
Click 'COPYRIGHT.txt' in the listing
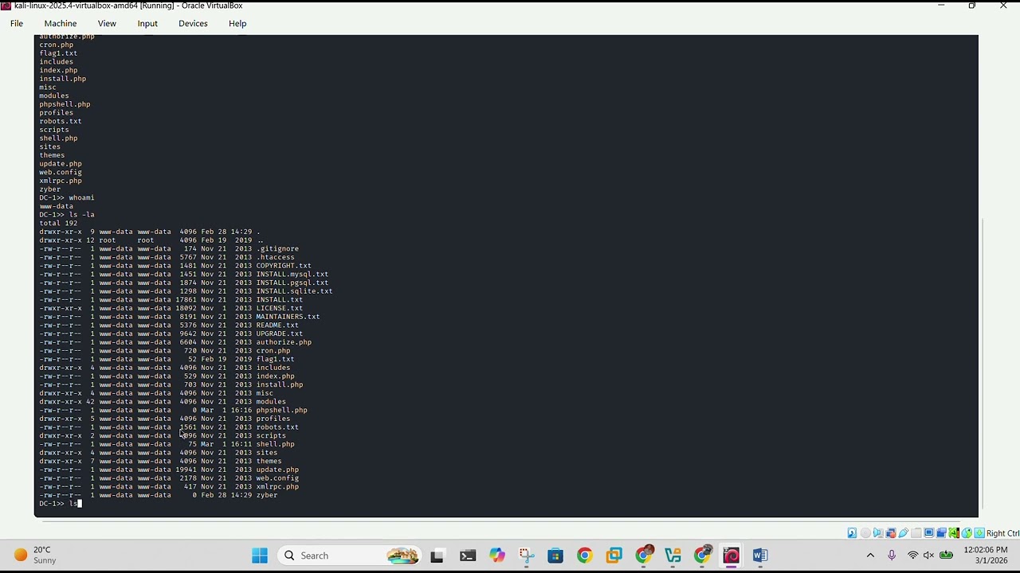(x=284, y=266)
